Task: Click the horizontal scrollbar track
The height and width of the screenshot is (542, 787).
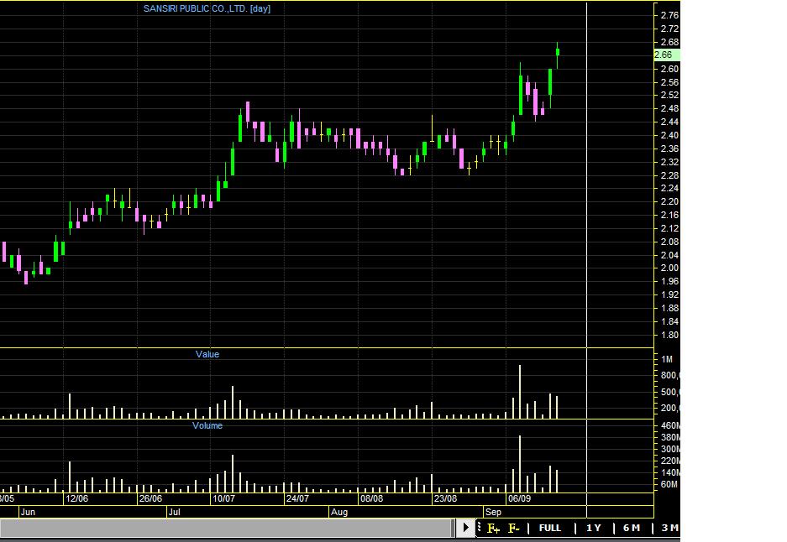Action: pyautogui.click(x=227, y=528)
